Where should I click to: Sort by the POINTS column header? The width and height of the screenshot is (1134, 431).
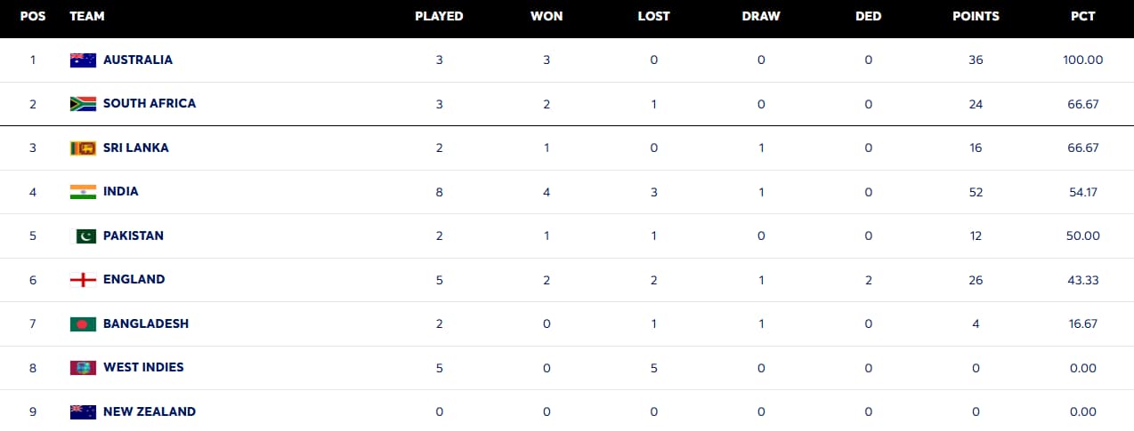[976, 17]
